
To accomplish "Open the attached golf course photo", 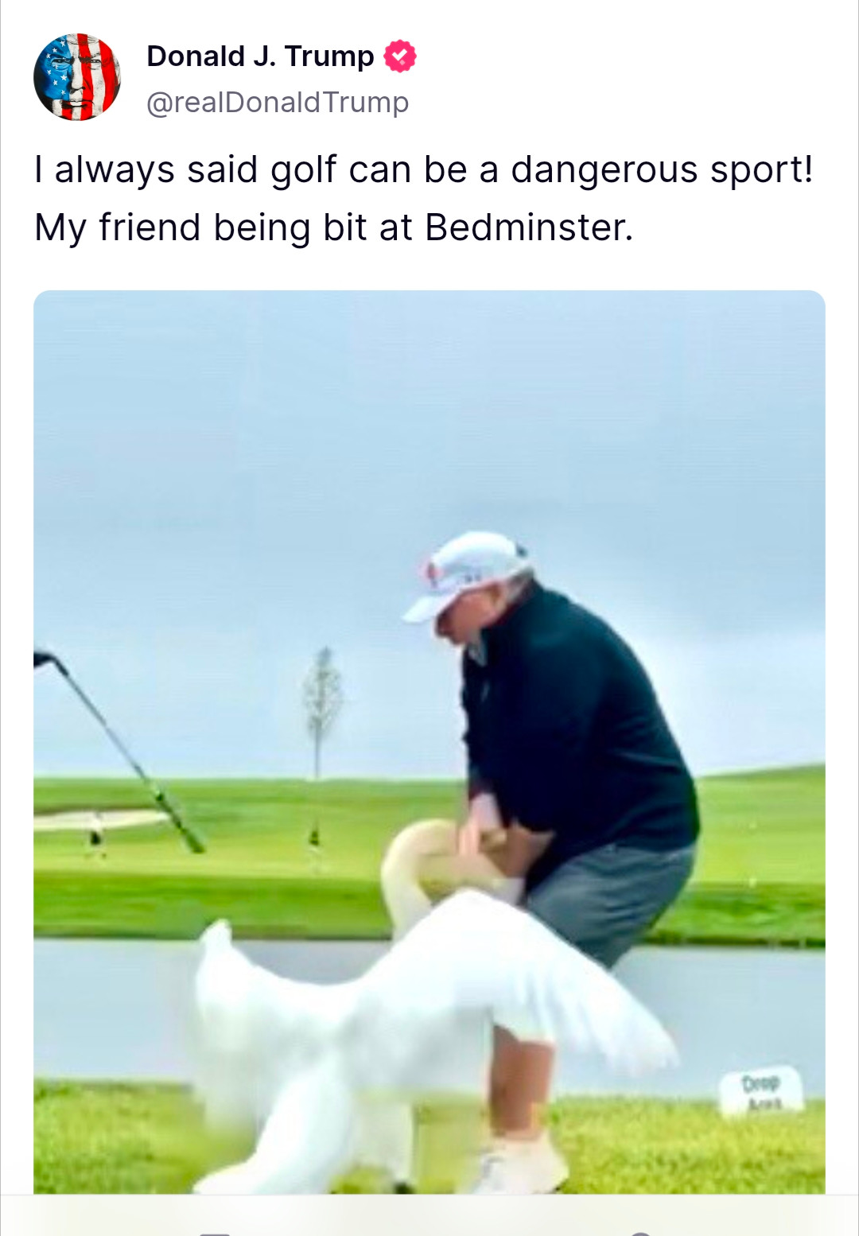I will 429,741.
